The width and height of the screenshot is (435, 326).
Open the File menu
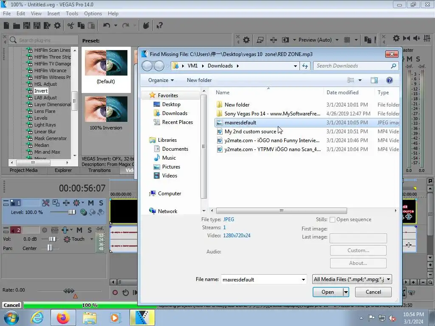(7, 14)
